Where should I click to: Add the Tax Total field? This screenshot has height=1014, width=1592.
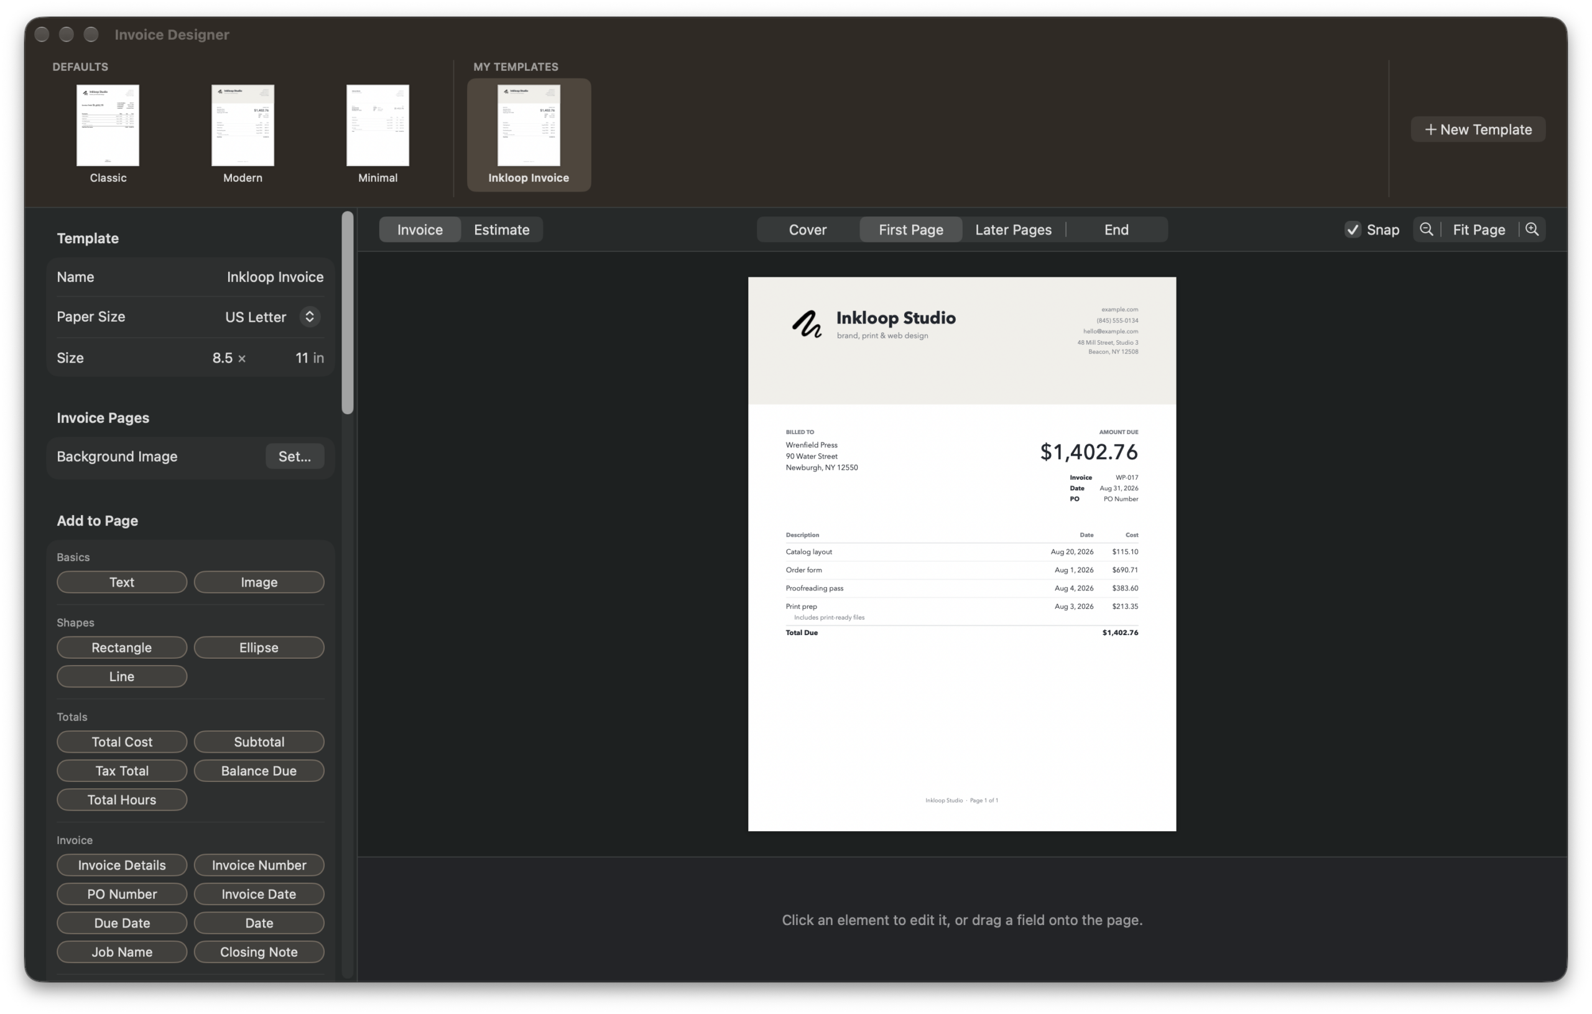pyautogui.click(x=122, y=771)
